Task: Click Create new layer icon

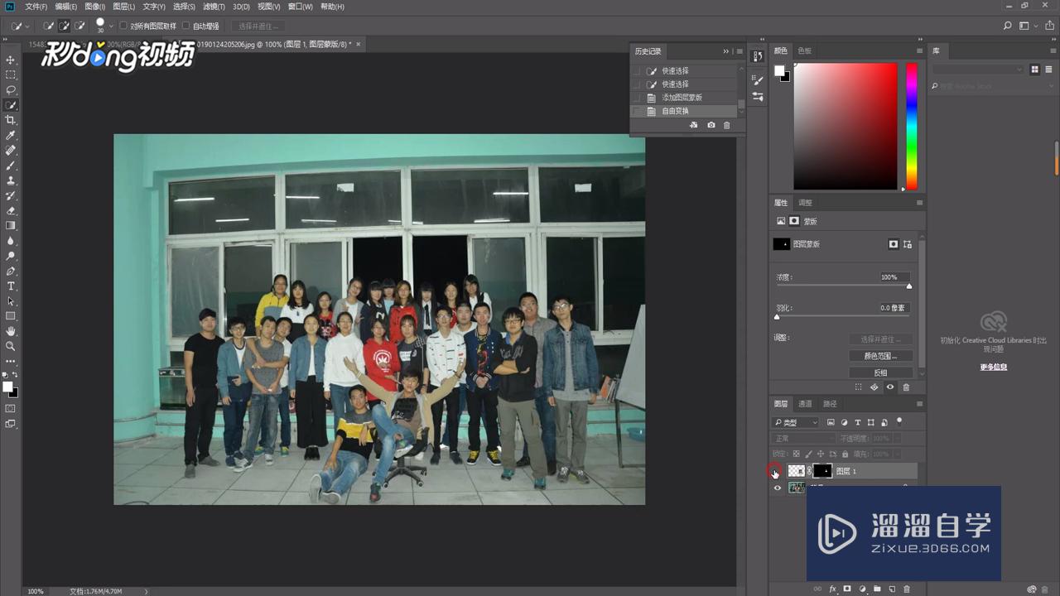Action: coord(892,589)
